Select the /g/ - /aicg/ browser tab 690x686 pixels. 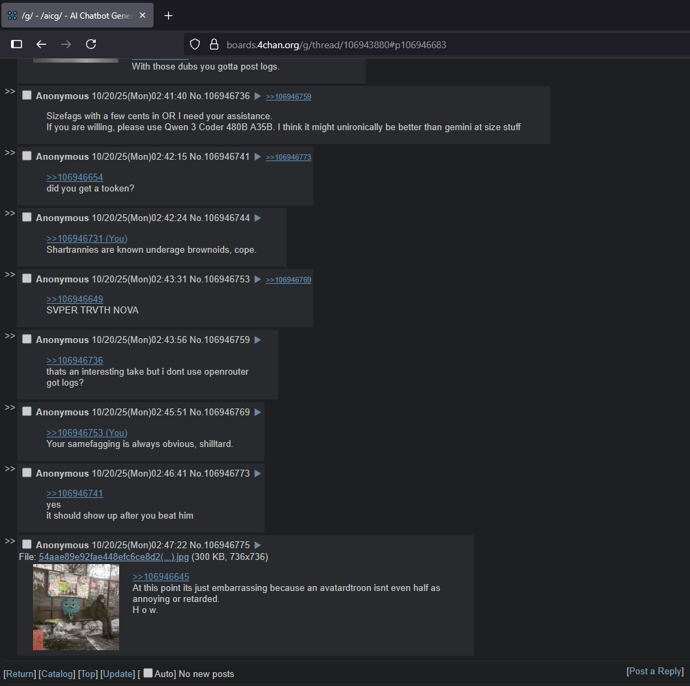[x=77, y=15]
